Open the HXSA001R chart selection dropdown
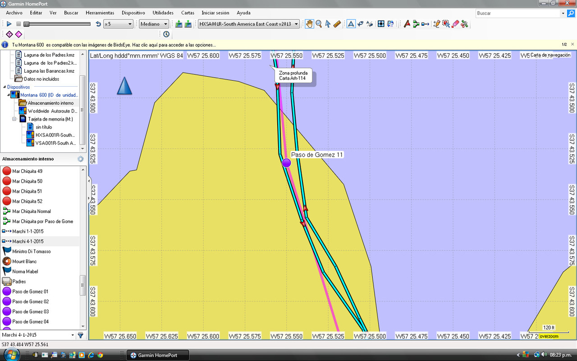The image size is (577, 361). coord(249,24)
